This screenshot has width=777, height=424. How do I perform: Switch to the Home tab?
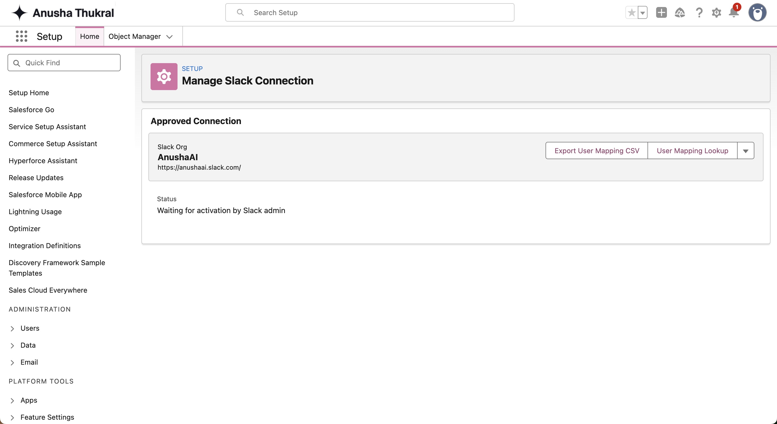point(90,36)
